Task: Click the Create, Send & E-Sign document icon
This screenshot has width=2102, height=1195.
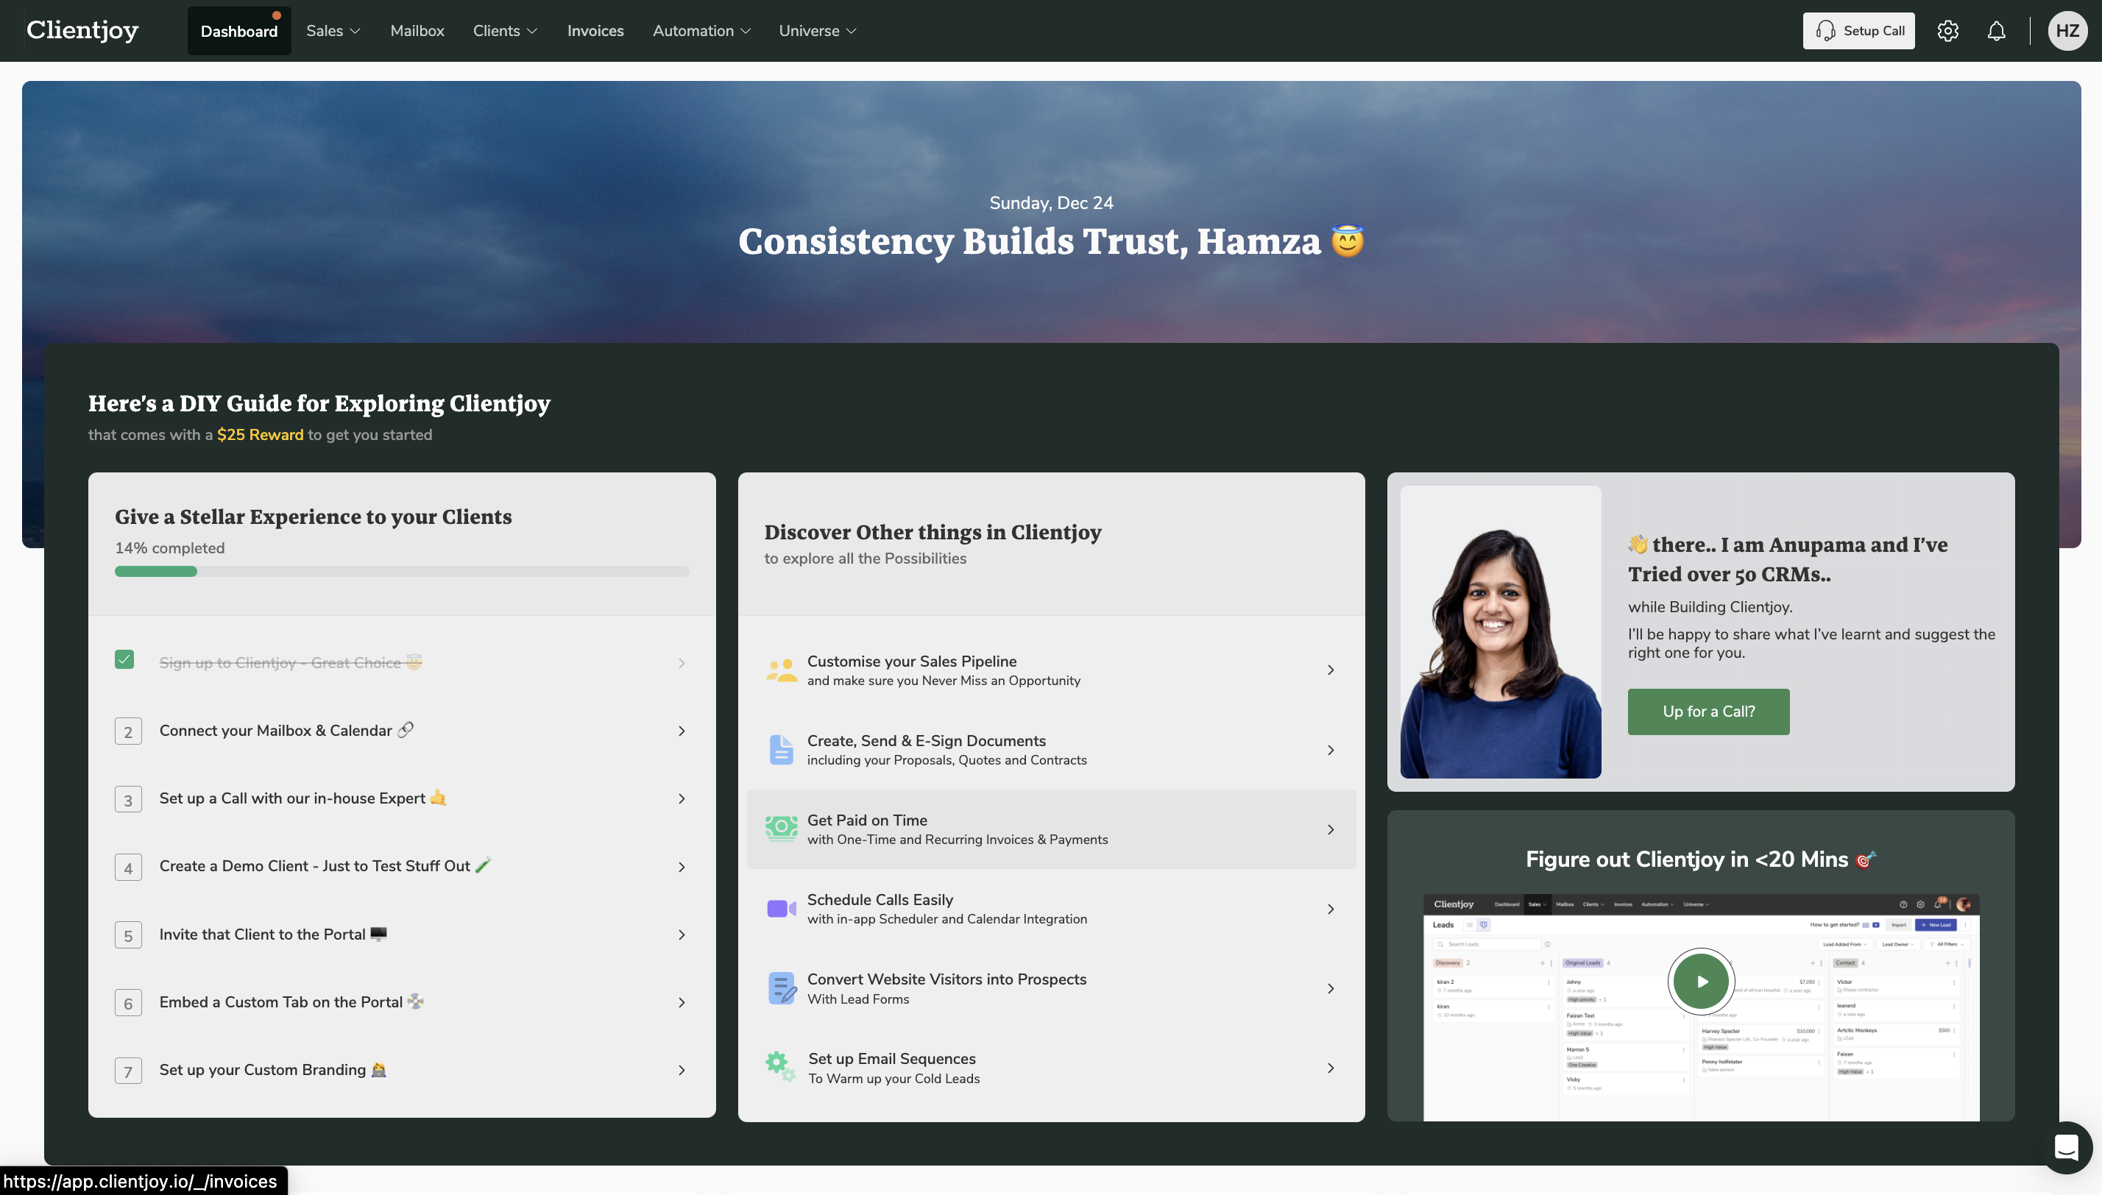Action: pyautogui.click(x=781, y=749)
